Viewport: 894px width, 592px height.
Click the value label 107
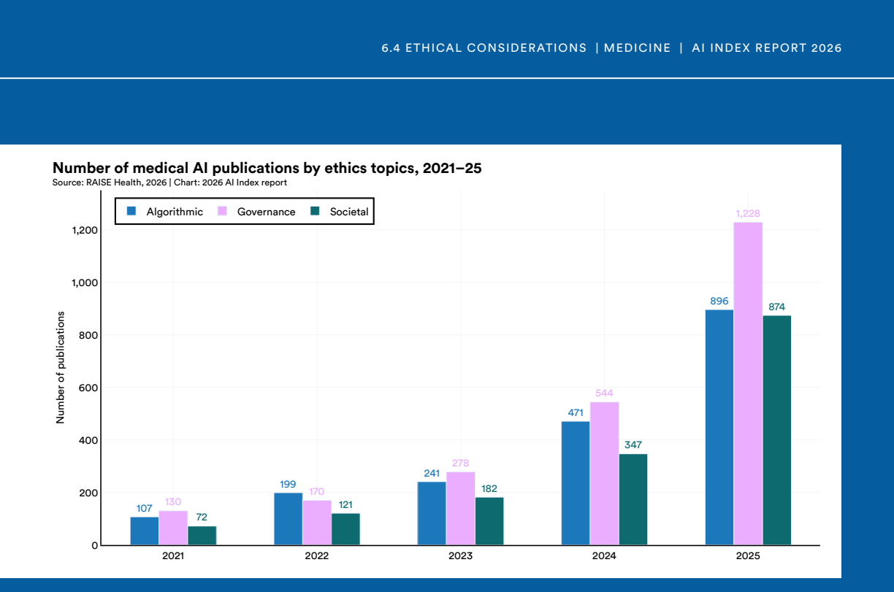click(x=145, y=508)
